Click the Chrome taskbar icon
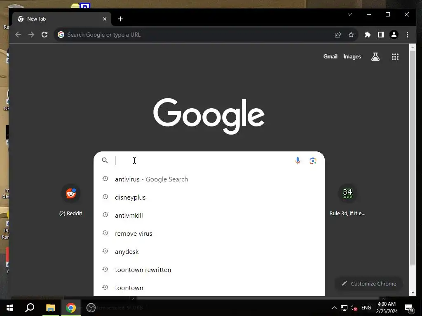 click(x=71, y=308)
